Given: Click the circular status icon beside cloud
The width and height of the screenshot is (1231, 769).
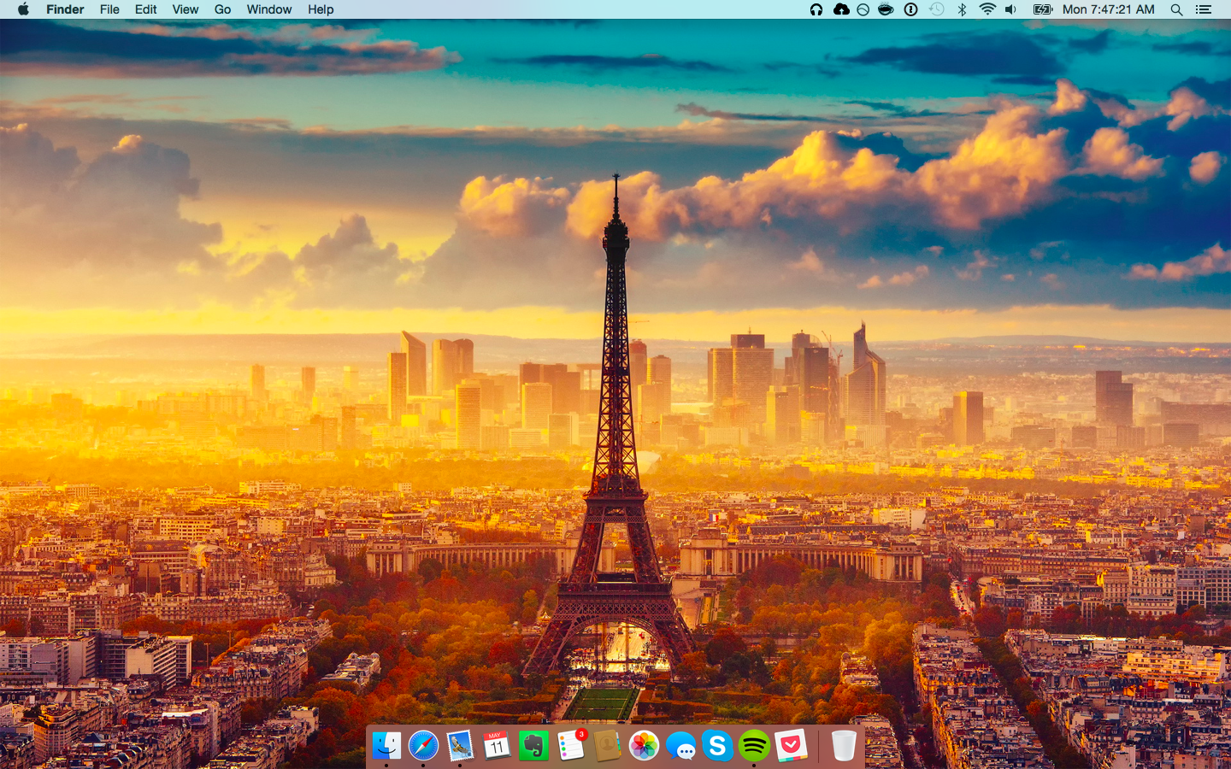Looking at the screenshot, I should point(863,9).
